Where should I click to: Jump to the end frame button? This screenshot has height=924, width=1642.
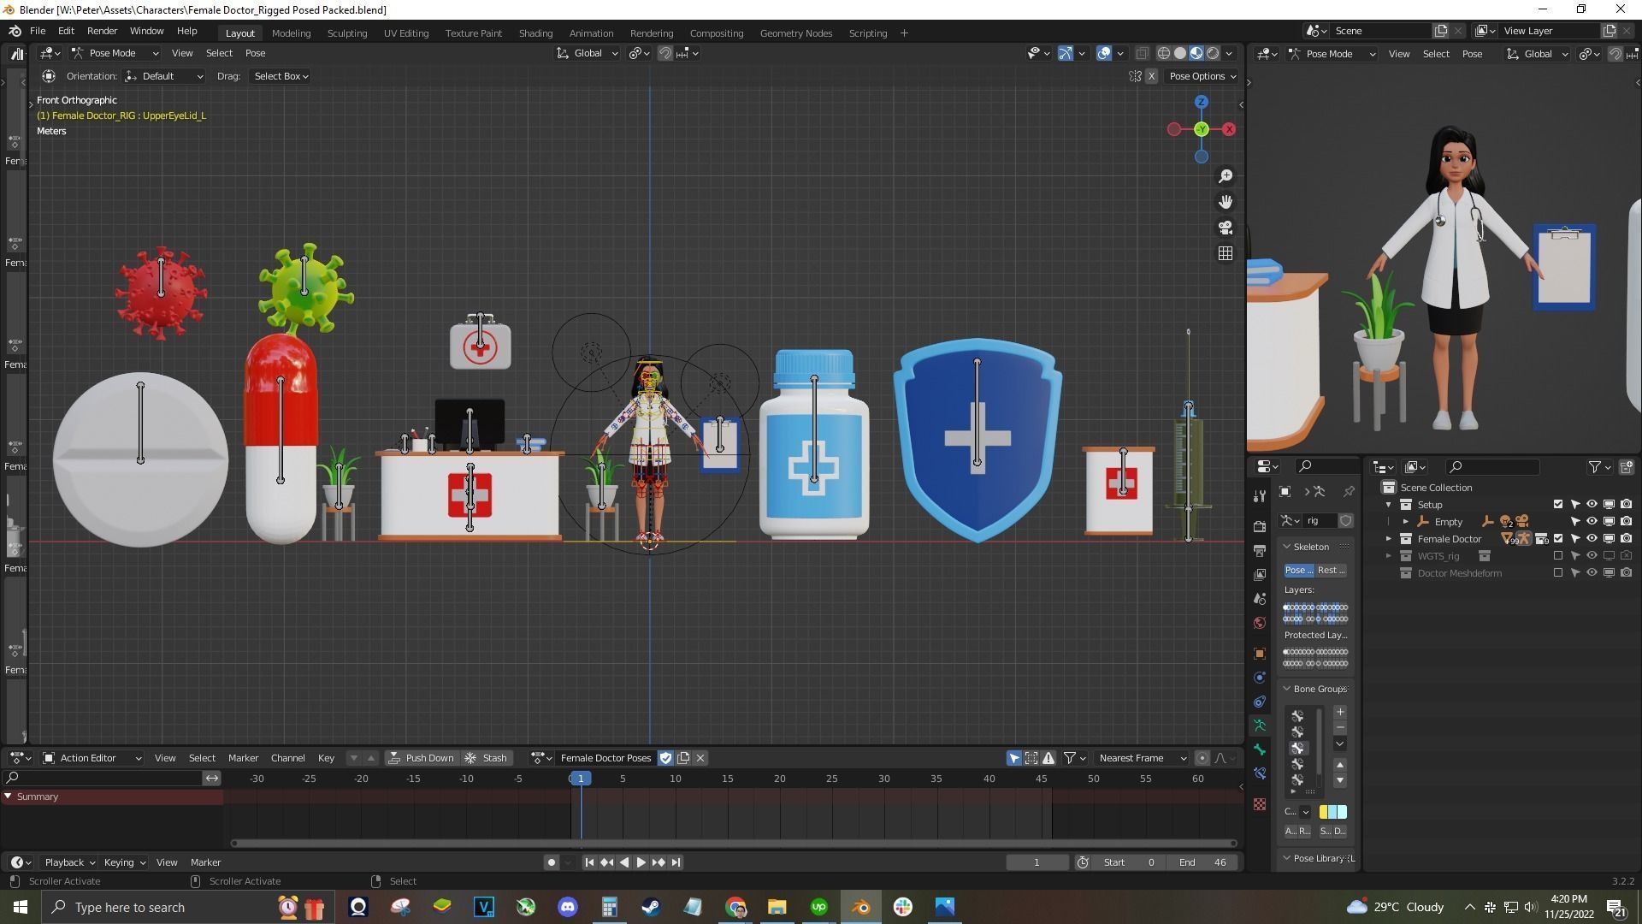pyautogui.click(x=676, y=862)
